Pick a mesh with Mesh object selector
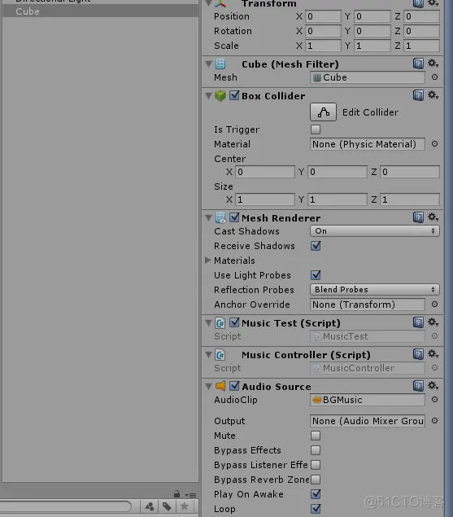Viewport: 453px width, 517px height. point(434,77)
